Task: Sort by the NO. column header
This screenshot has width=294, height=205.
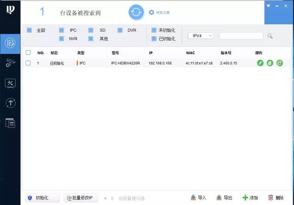Action: click(41, 53)
